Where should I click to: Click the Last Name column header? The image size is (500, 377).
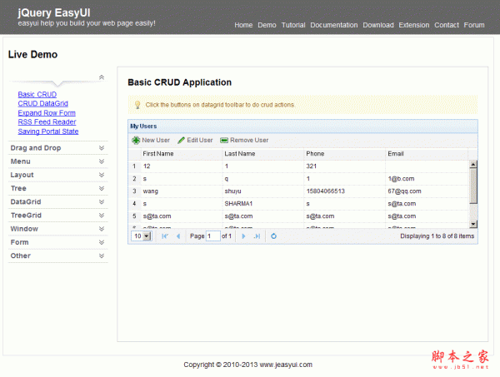[x=263, y=154]
